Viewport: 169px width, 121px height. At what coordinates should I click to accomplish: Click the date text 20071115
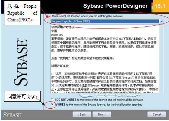click(x=57, y=35)
